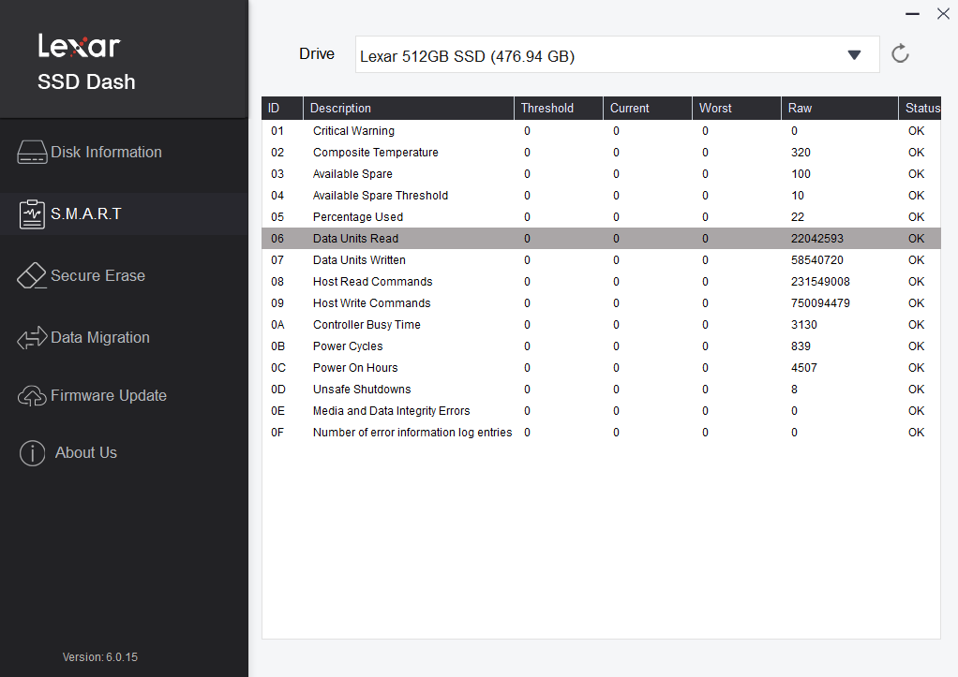The height and width of the screenshot is (677, 958).
Task: Select the Data Units Read row
Action: click(601, 238)
